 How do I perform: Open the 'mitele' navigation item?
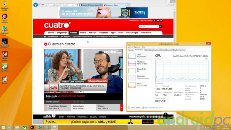click(83, 33)
